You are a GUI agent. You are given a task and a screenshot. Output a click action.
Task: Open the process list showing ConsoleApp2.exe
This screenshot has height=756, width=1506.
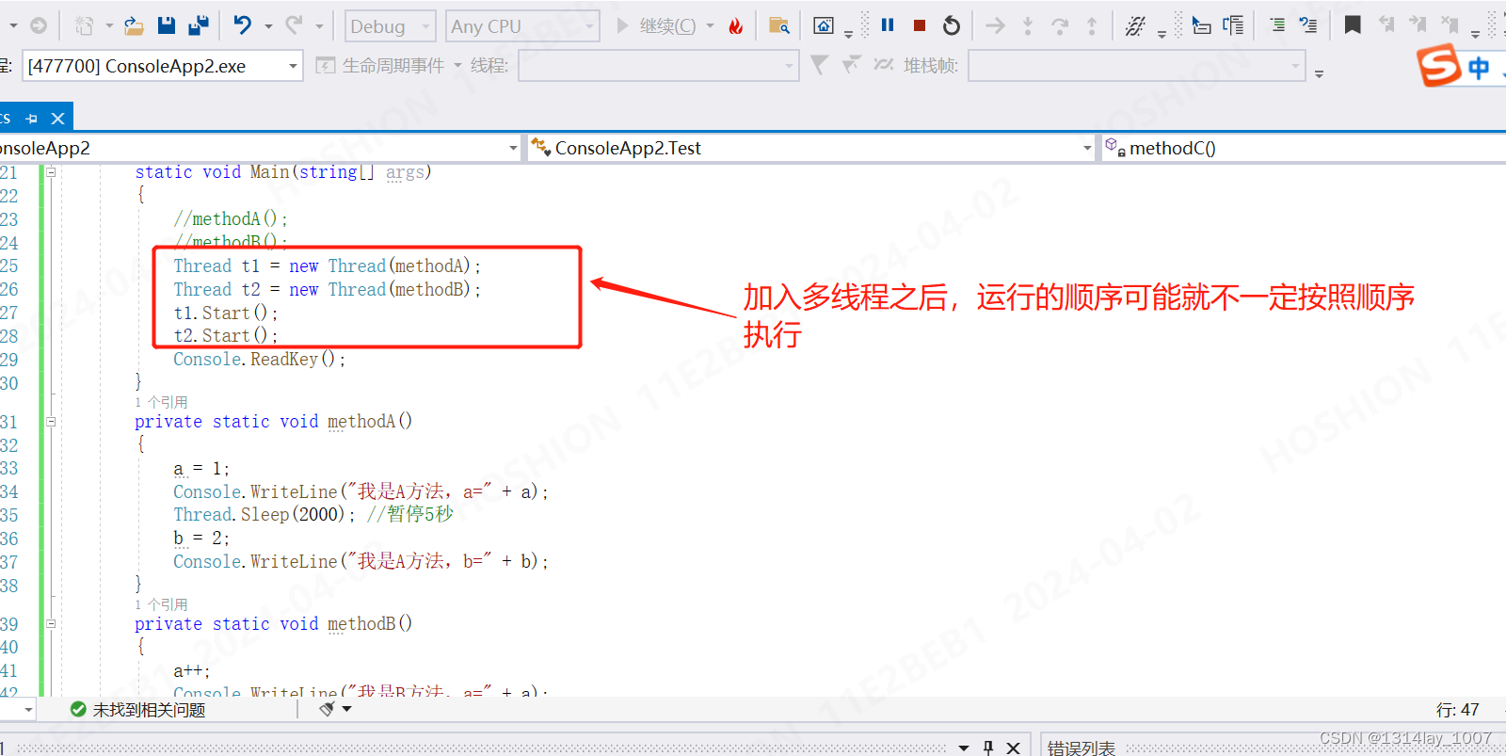[162, 66]
